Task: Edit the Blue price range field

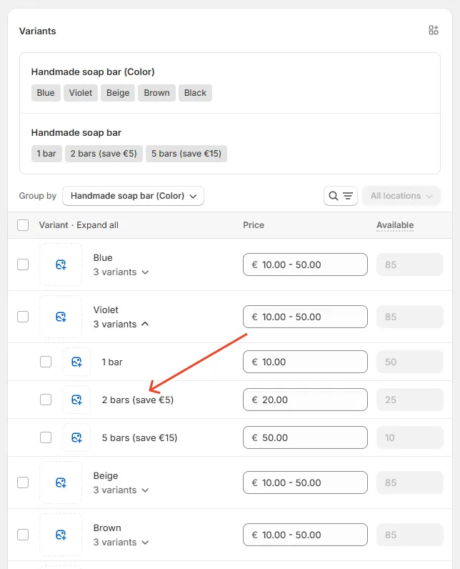Action: (x=305, y=264)
